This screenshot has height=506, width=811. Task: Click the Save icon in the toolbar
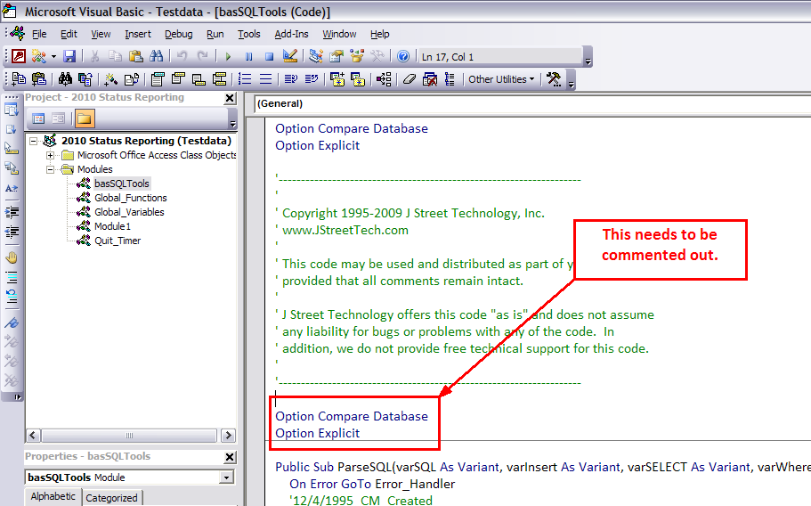click(x=69, y=56)
